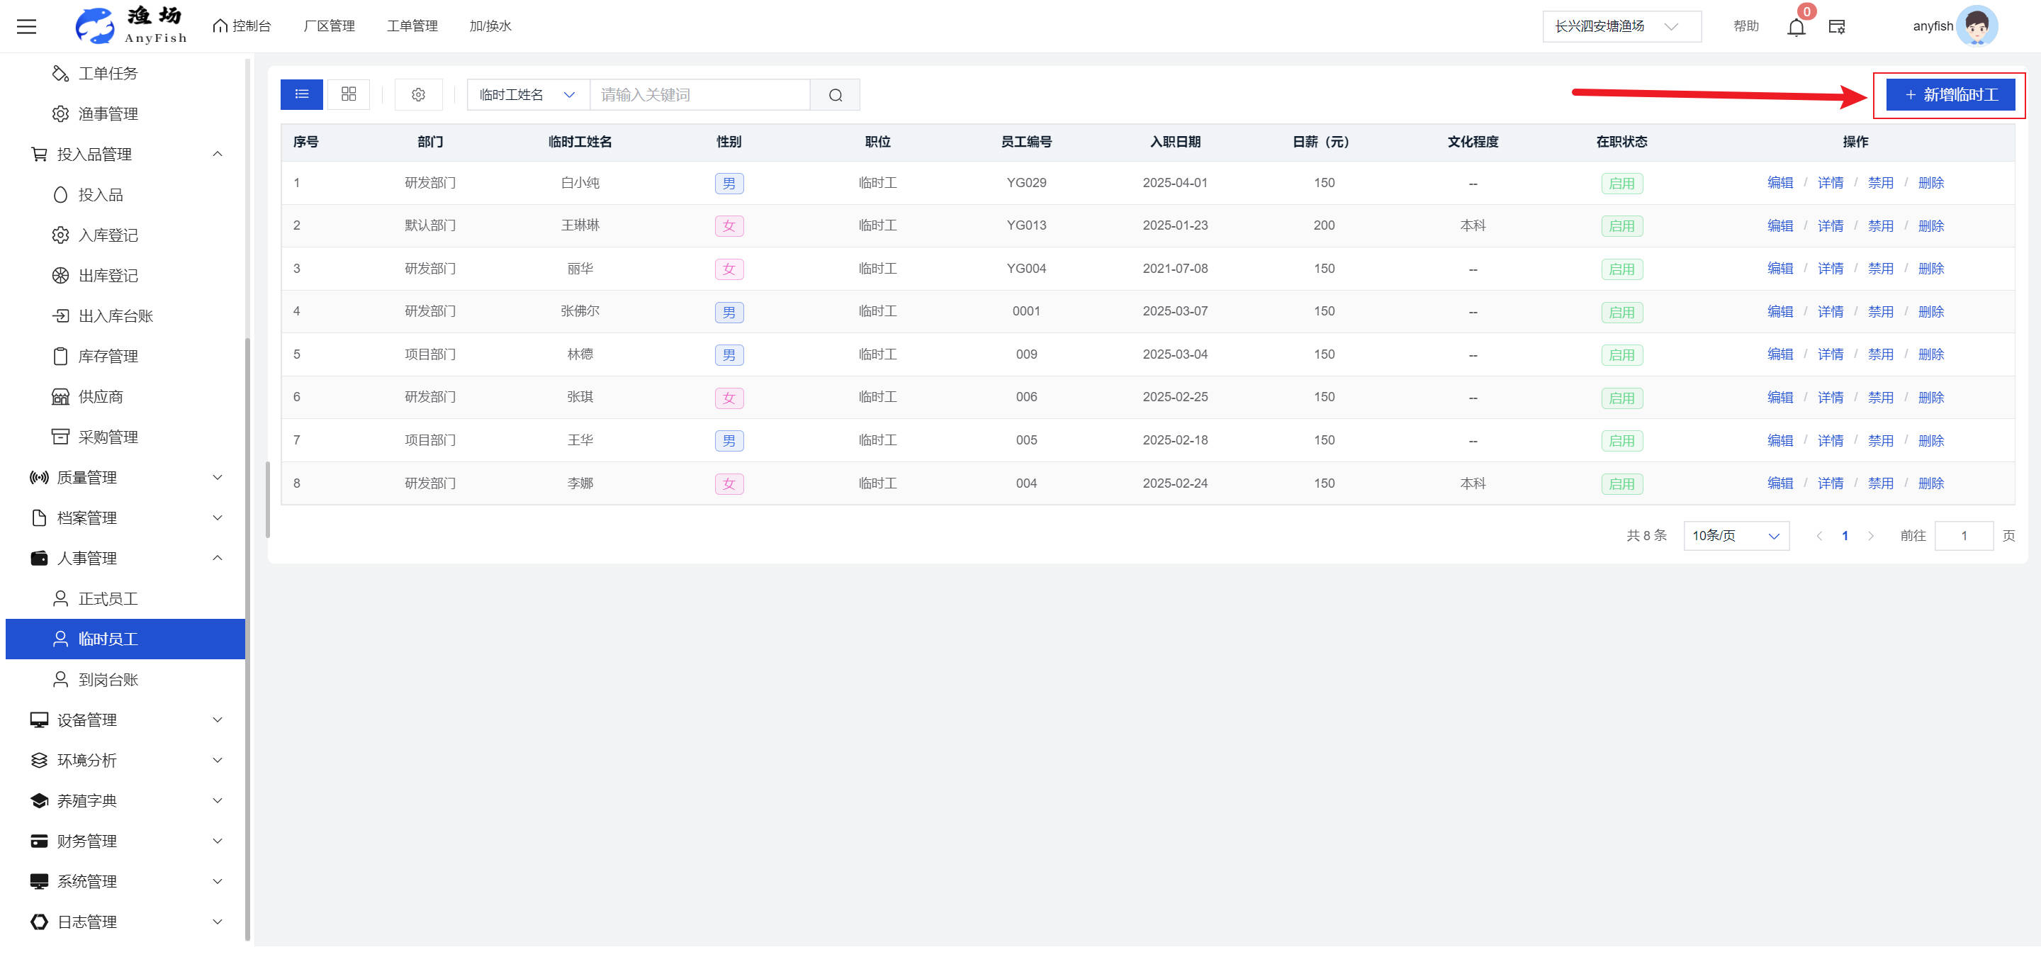Open the 控制台 home menu

pos(242,26)
